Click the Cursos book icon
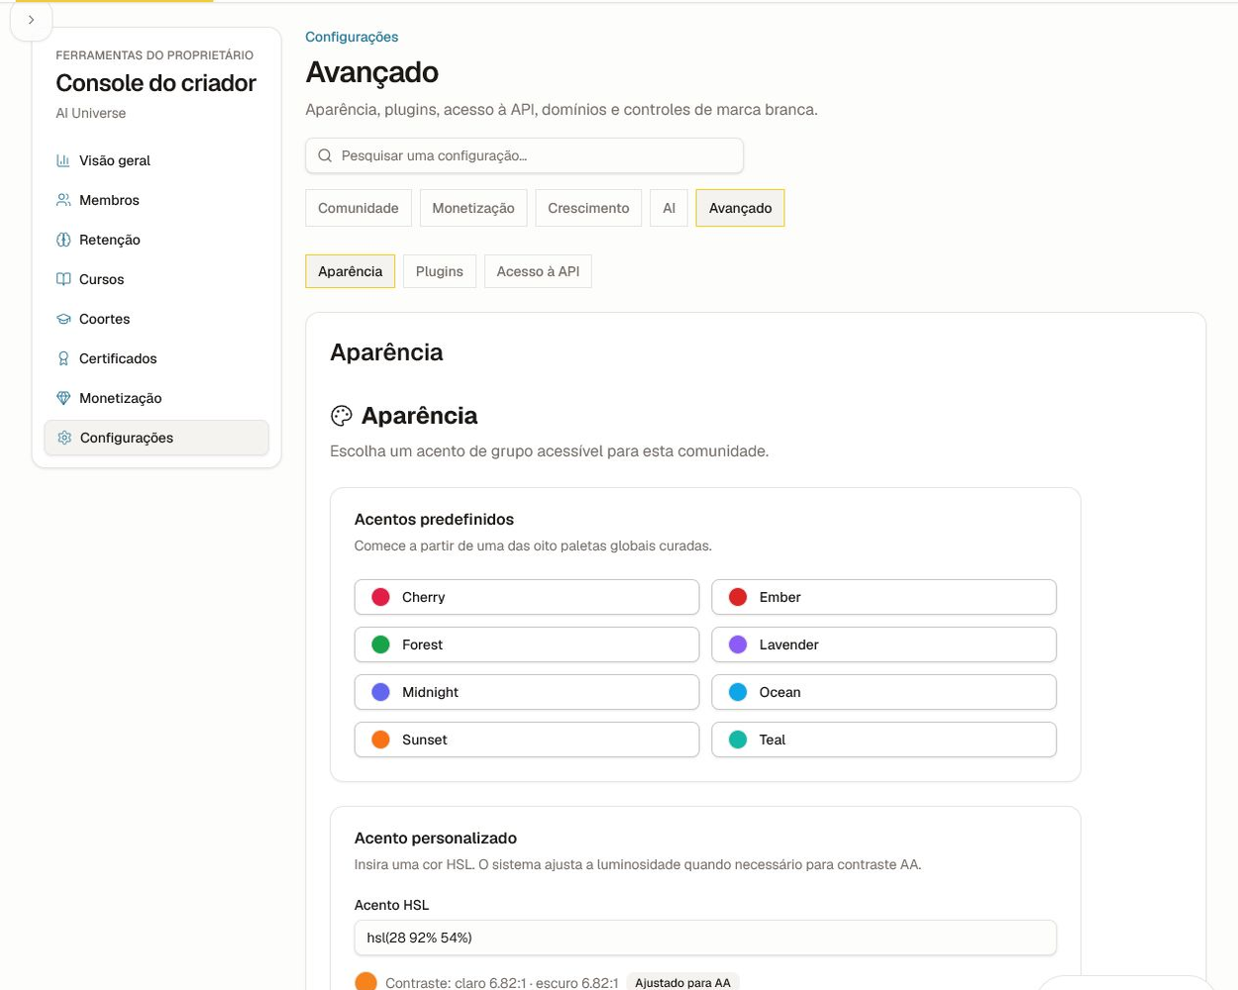This screenshot has width=1238, height=990. click(x=63, y=279)
